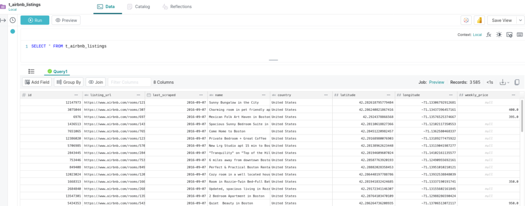Copy results using the clipboard icon
Image resolution: width=525 pixels, height=206 pixels.
(517, 82)
